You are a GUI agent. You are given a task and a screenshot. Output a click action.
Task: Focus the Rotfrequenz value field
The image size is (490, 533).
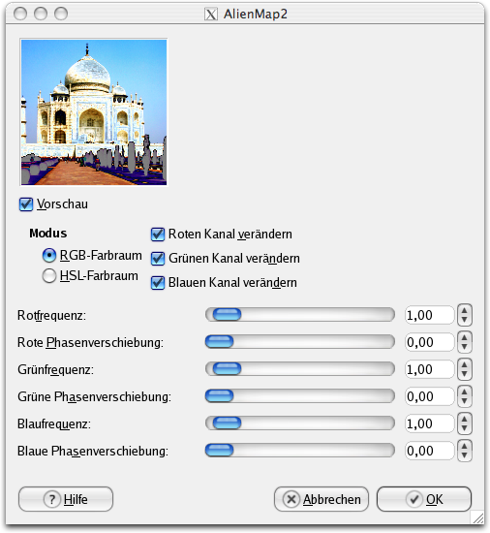(x=430, y=315)
